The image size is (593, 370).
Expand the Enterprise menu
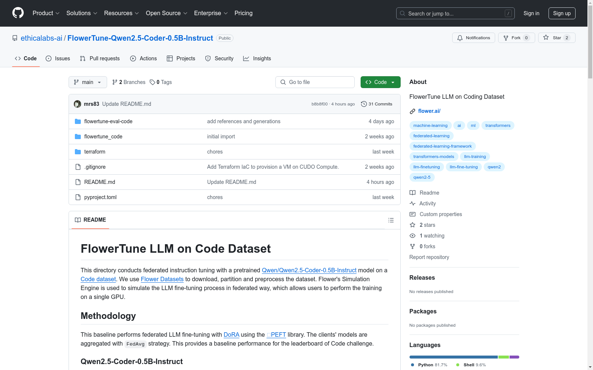[211, 13]
